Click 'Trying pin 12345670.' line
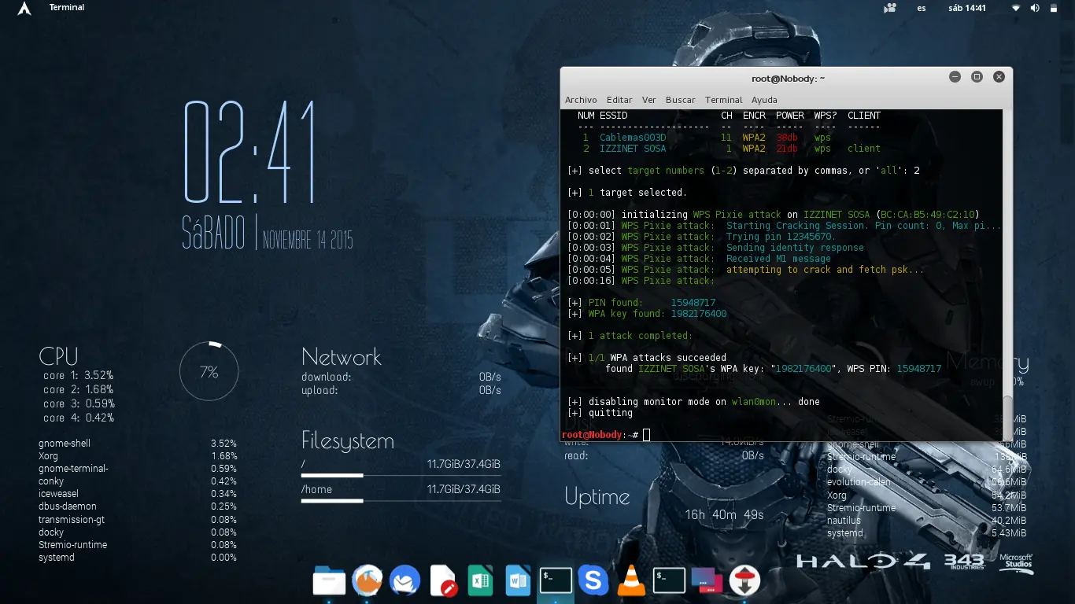Screen dimensions: 1075x604 coord(781,237)
